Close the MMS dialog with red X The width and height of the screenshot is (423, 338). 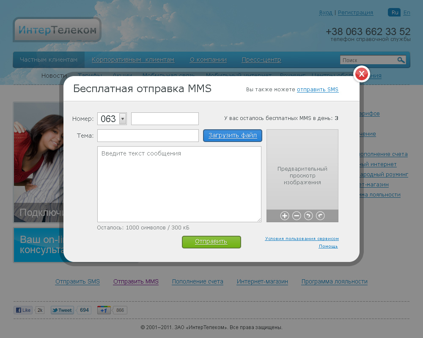point(362,74)
